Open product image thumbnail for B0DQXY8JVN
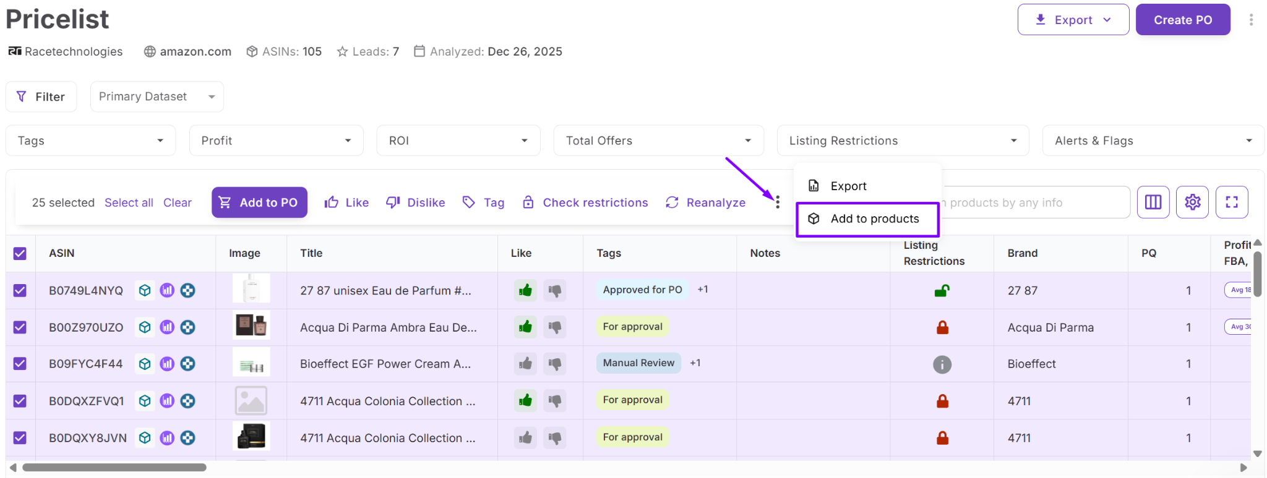Viewport: 1267px width, 478px height. [x=251, y=437]
